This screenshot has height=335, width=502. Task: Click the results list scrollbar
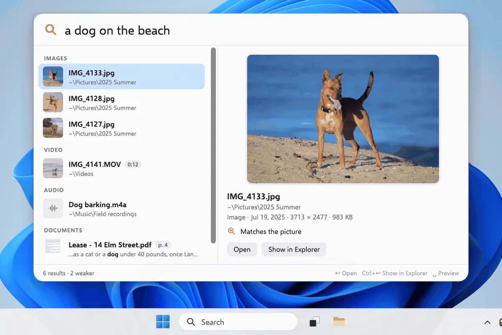point(213,145)
